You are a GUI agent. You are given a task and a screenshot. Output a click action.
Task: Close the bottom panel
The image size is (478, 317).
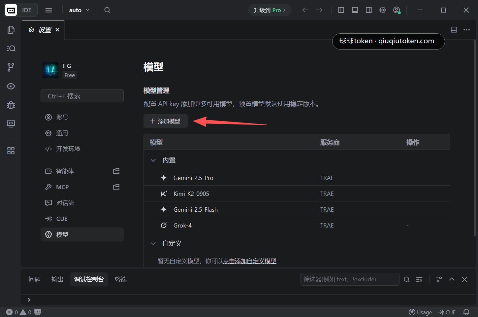[464, 279]
